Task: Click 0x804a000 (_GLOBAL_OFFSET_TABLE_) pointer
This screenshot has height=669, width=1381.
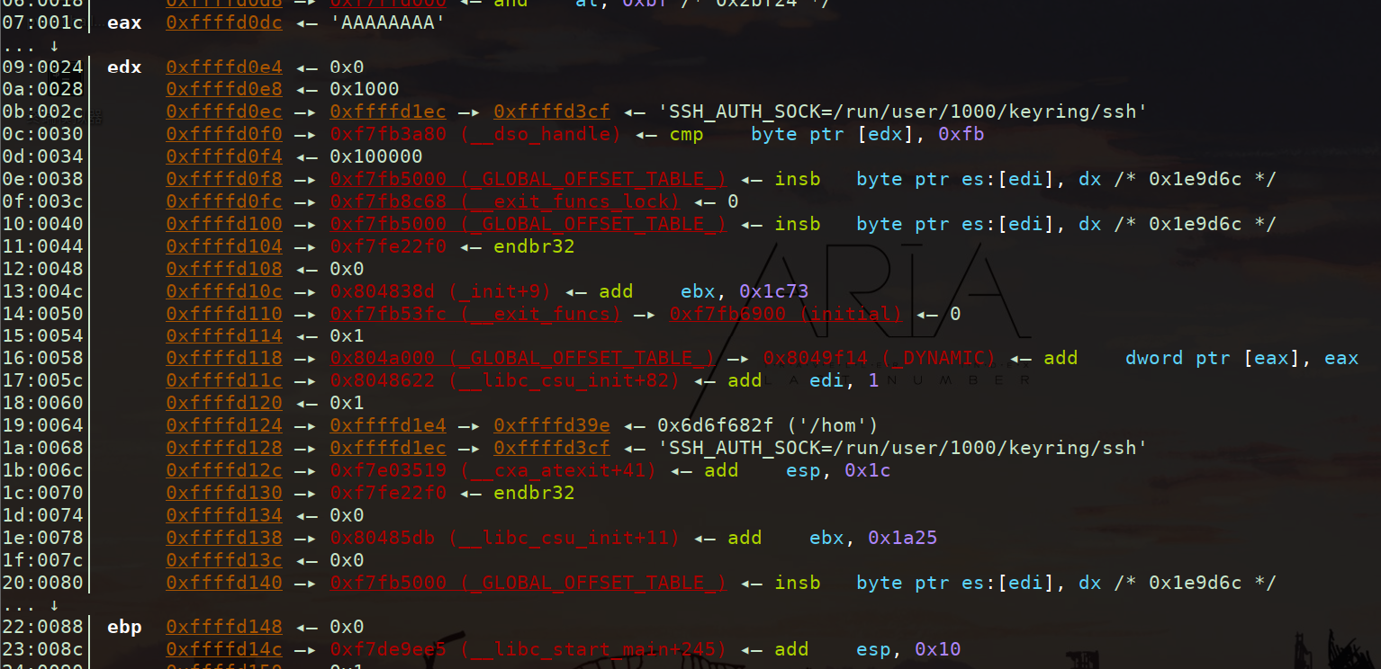Action: click(522, 358)
